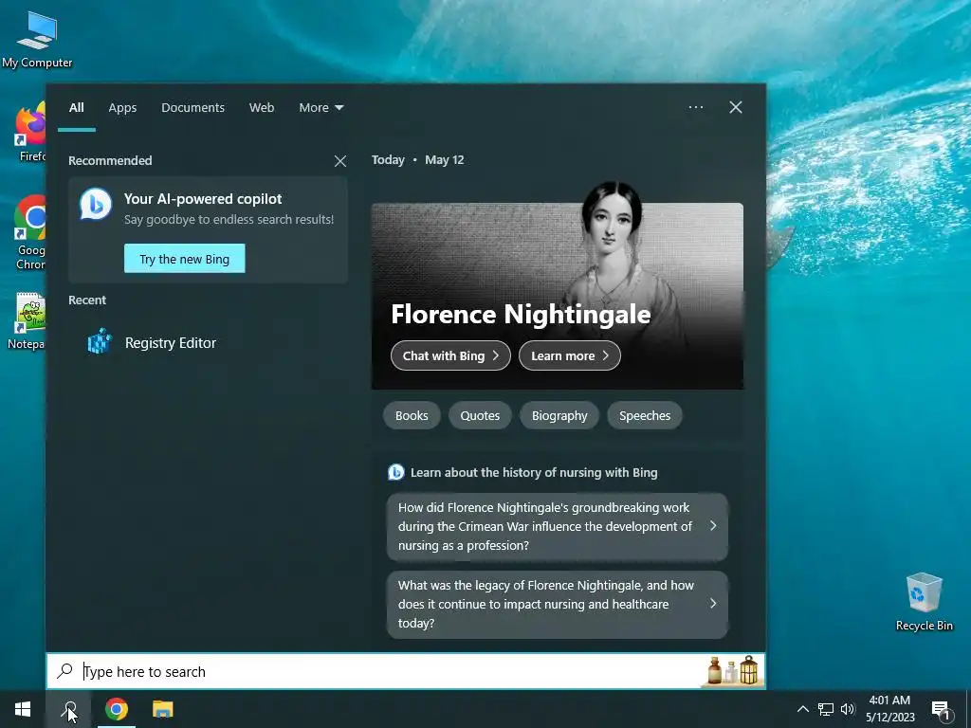
Task: Select the Recycle Bin desktop icon
Action: coord(924,602)
